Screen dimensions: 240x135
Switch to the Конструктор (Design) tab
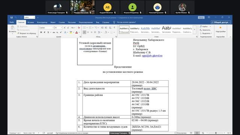point(42,22)
